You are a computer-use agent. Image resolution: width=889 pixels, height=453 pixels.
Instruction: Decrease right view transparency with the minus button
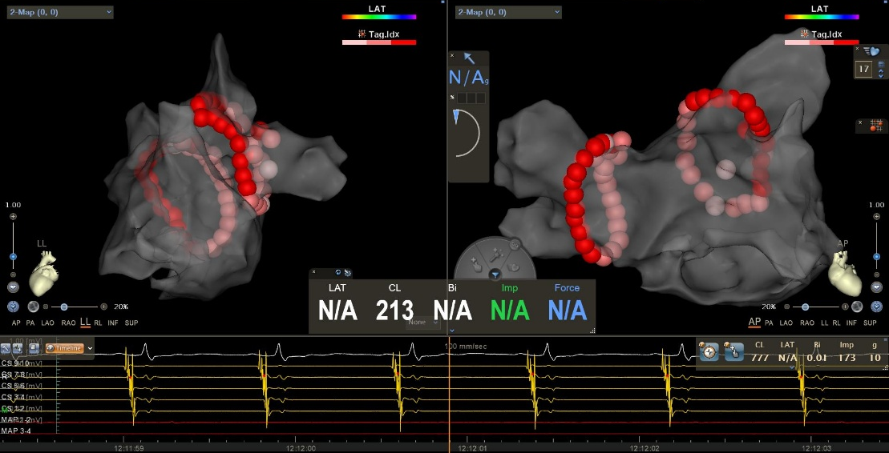click(x=786, y=307)
